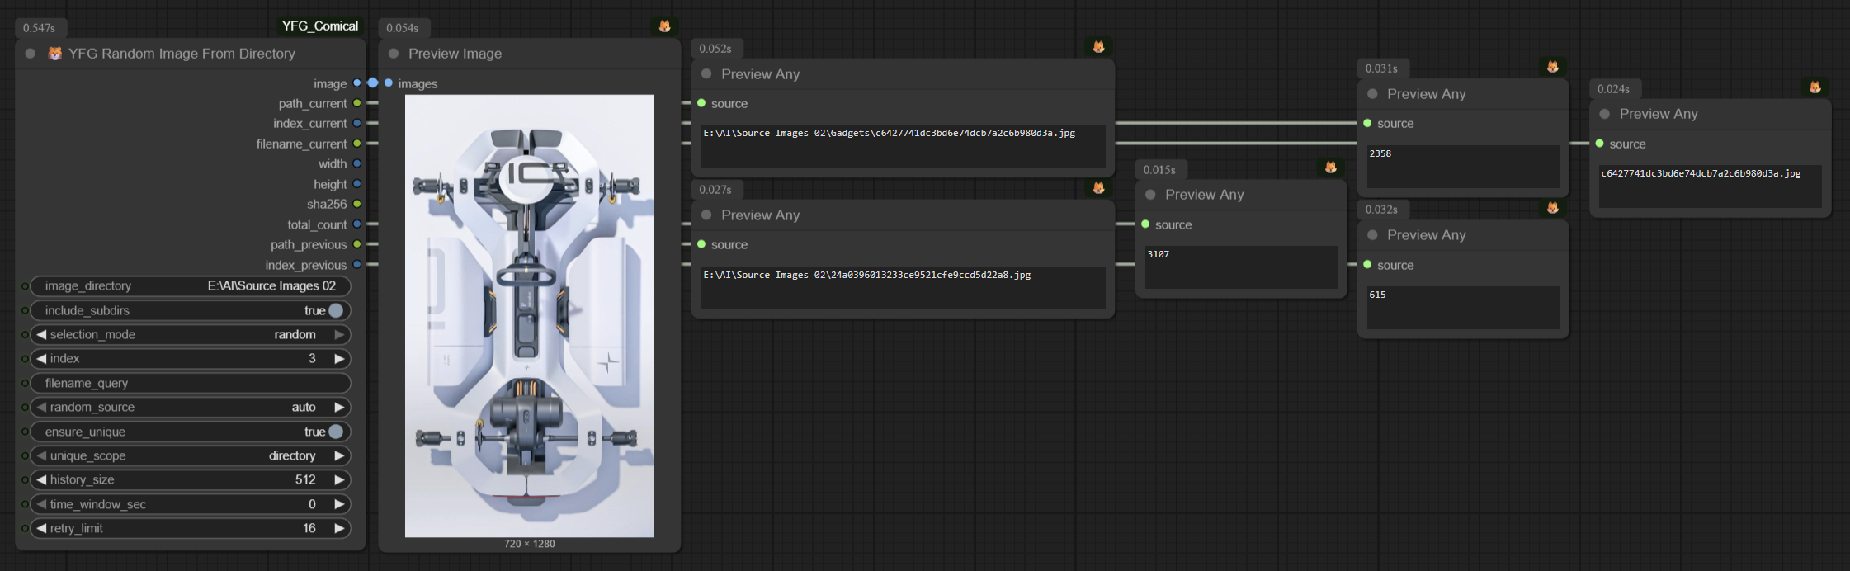
Task: Click the sha256 output slot dot
Action: pos(357,204)
